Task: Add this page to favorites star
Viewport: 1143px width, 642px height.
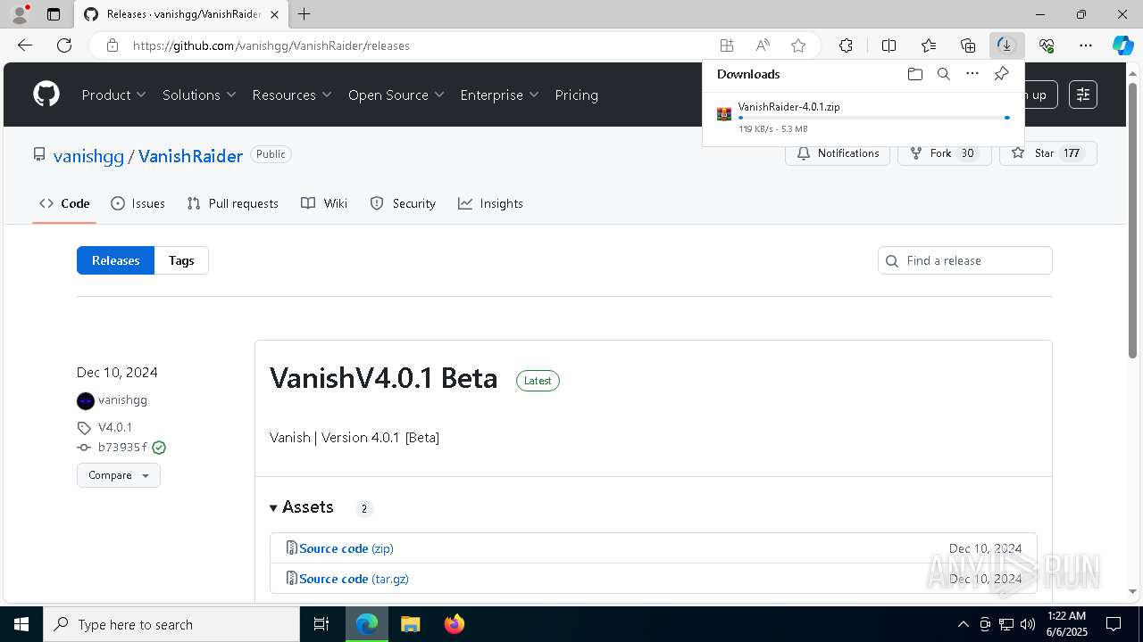Action: click(798, 45)
